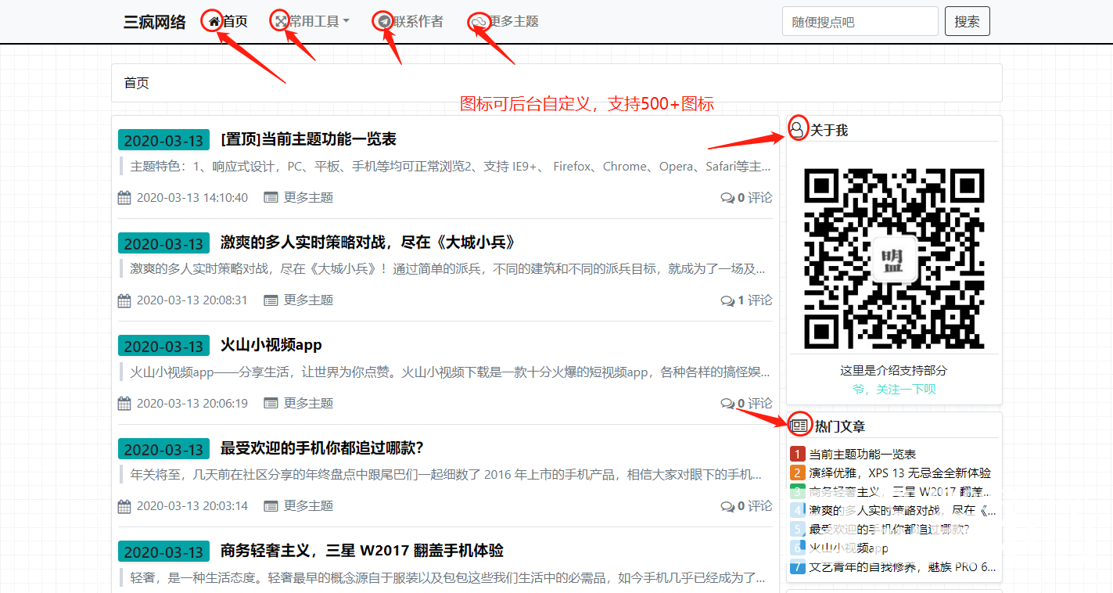
Task: Click the newspaper icon beside 热门文章
Action: click(799, 426)
